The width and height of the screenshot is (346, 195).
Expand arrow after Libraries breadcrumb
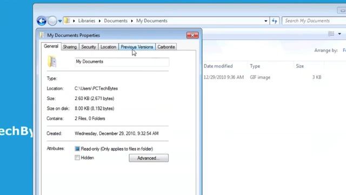(99, 21)
